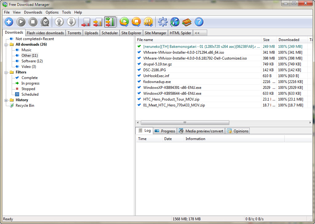315x224 pixels.
Task: Open the View menu
Action: tap(17, 12)
